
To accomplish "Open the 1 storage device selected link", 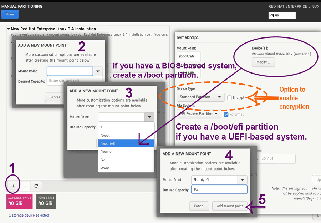I will 29,215.
